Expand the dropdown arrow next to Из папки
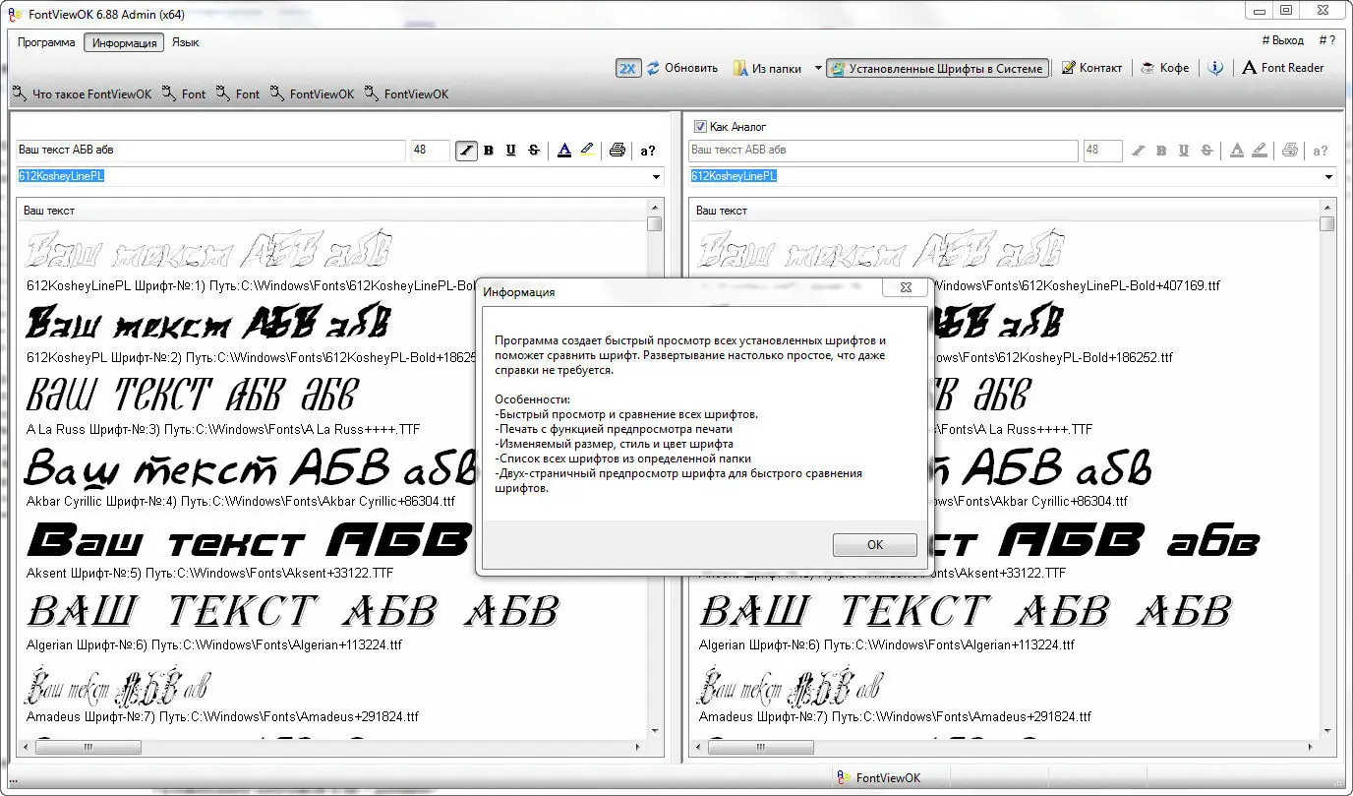 pyautogui.click(x=818, y=68)
